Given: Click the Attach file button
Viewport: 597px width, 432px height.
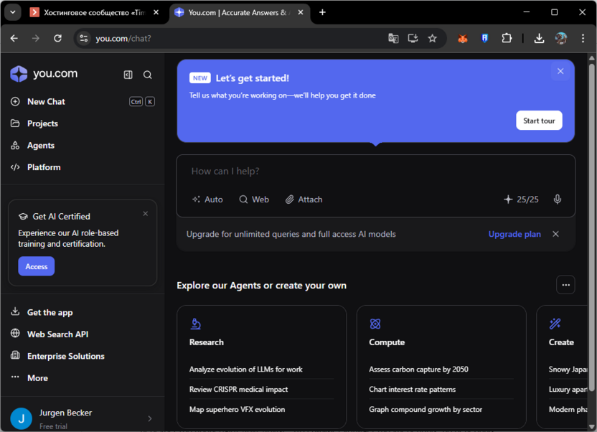Looking at the screenshot, I should pos(304,199).
